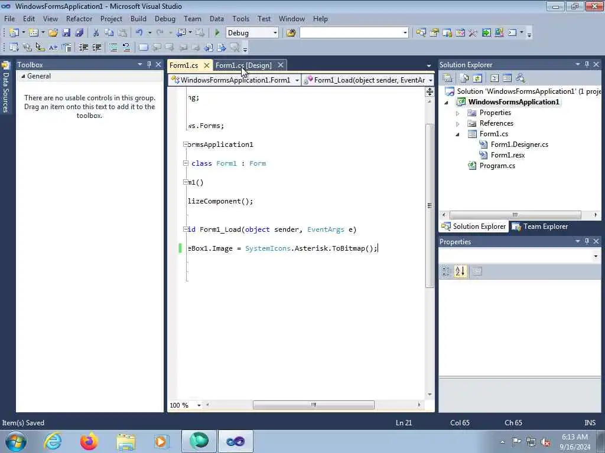Viewport: 605px width, 453px height.
Task: Click the Refresh icon in Solution Explorer
Action: [477, 78]
